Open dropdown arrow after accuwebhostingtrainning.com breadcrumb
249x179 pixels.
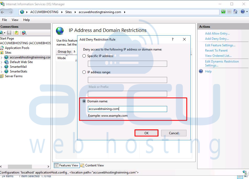tap(125, 12)
